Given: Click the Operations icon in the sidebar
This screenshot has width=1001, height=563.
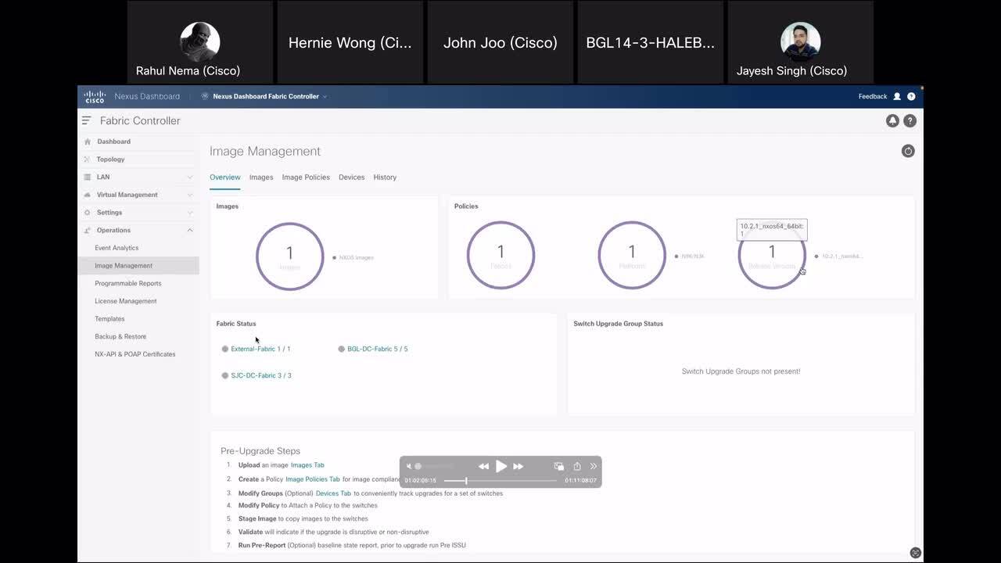Looking at the screenshot, I should click(88, 230).
